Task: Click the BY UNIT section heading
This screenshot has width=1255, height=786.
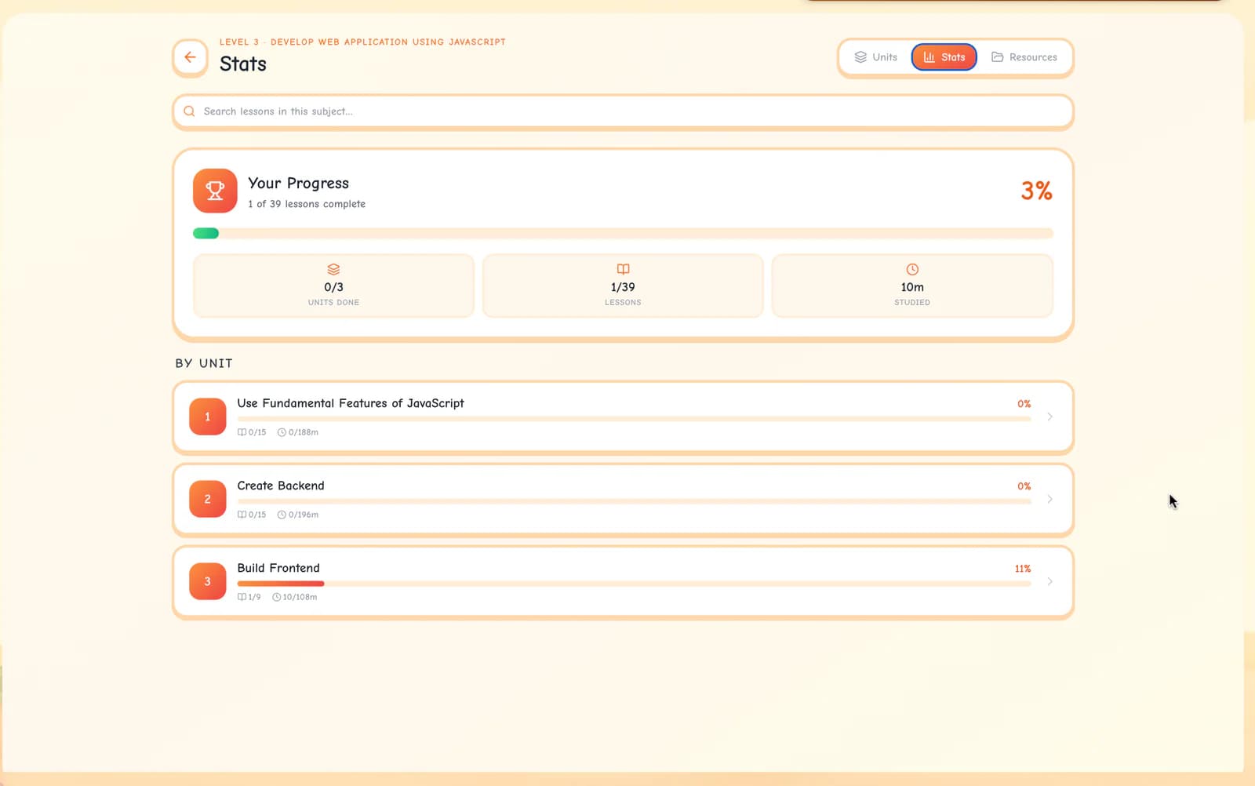Action: (204, 363)
